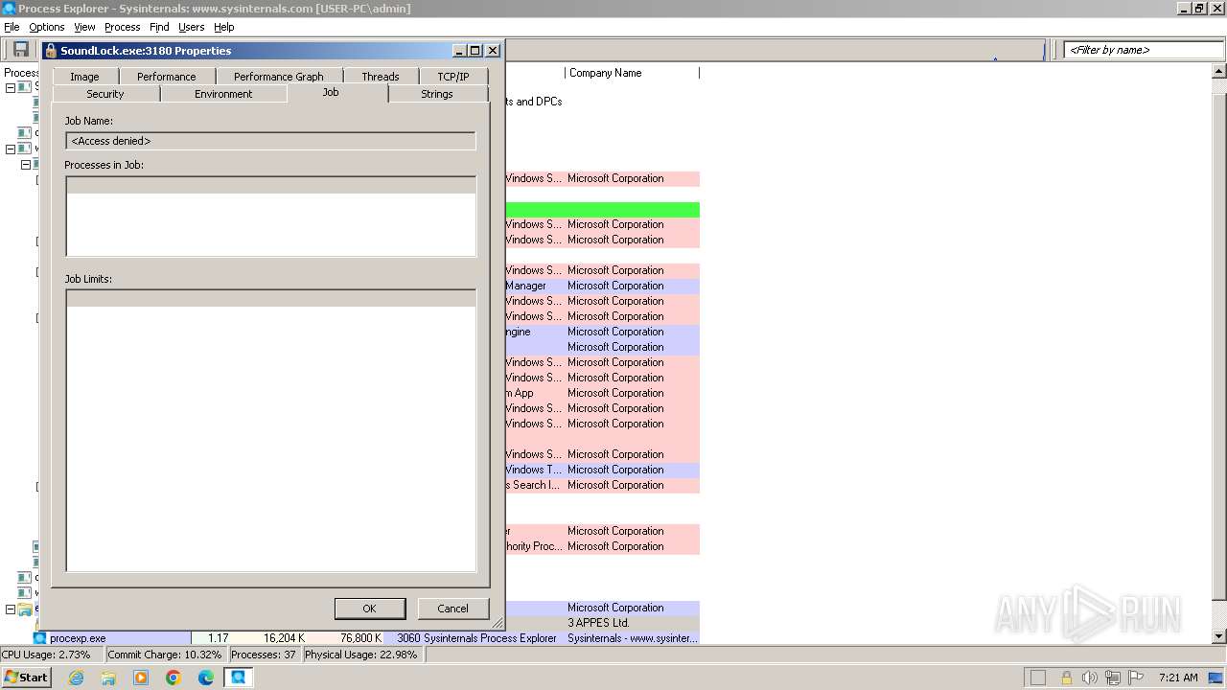Screen dimensions: 1227x690
Task: Open the network tray icon
Action: pos(1113,678)
